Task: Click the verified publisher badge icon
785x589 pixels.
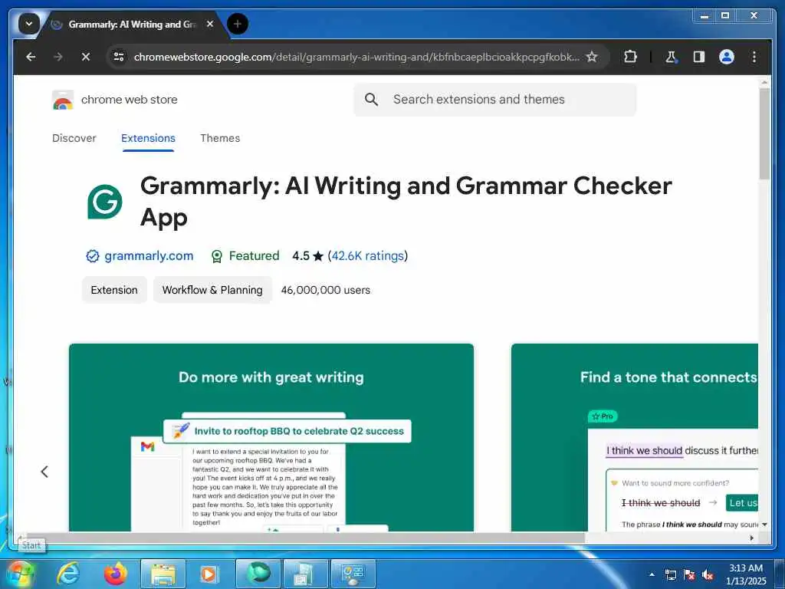Action: click(93, 256)
